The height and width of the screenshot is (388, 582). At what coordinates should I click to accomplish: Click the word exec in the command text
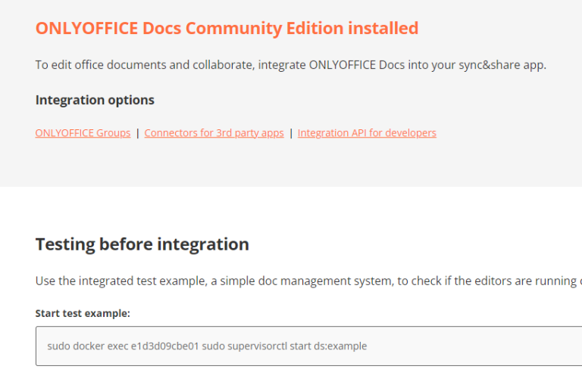pyautogui.click(x=117, y=346)
